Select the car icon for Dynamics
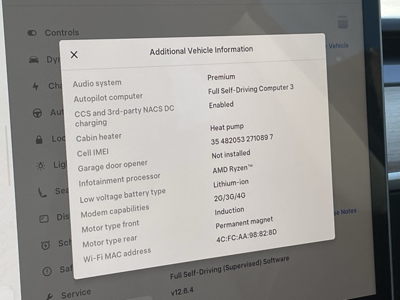This screenshot has width=400, height=300. [34, 60]
